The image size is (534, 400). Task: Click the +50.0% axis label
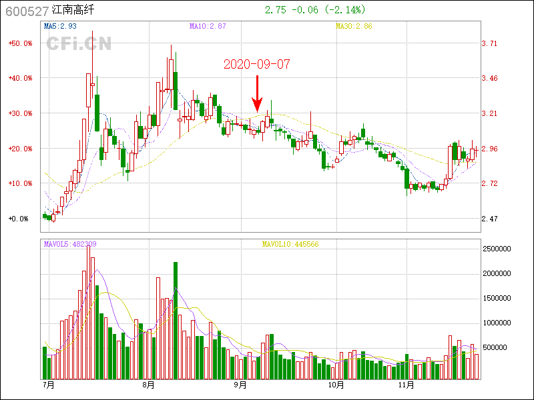pyautogui.click(x=20, y=43)
